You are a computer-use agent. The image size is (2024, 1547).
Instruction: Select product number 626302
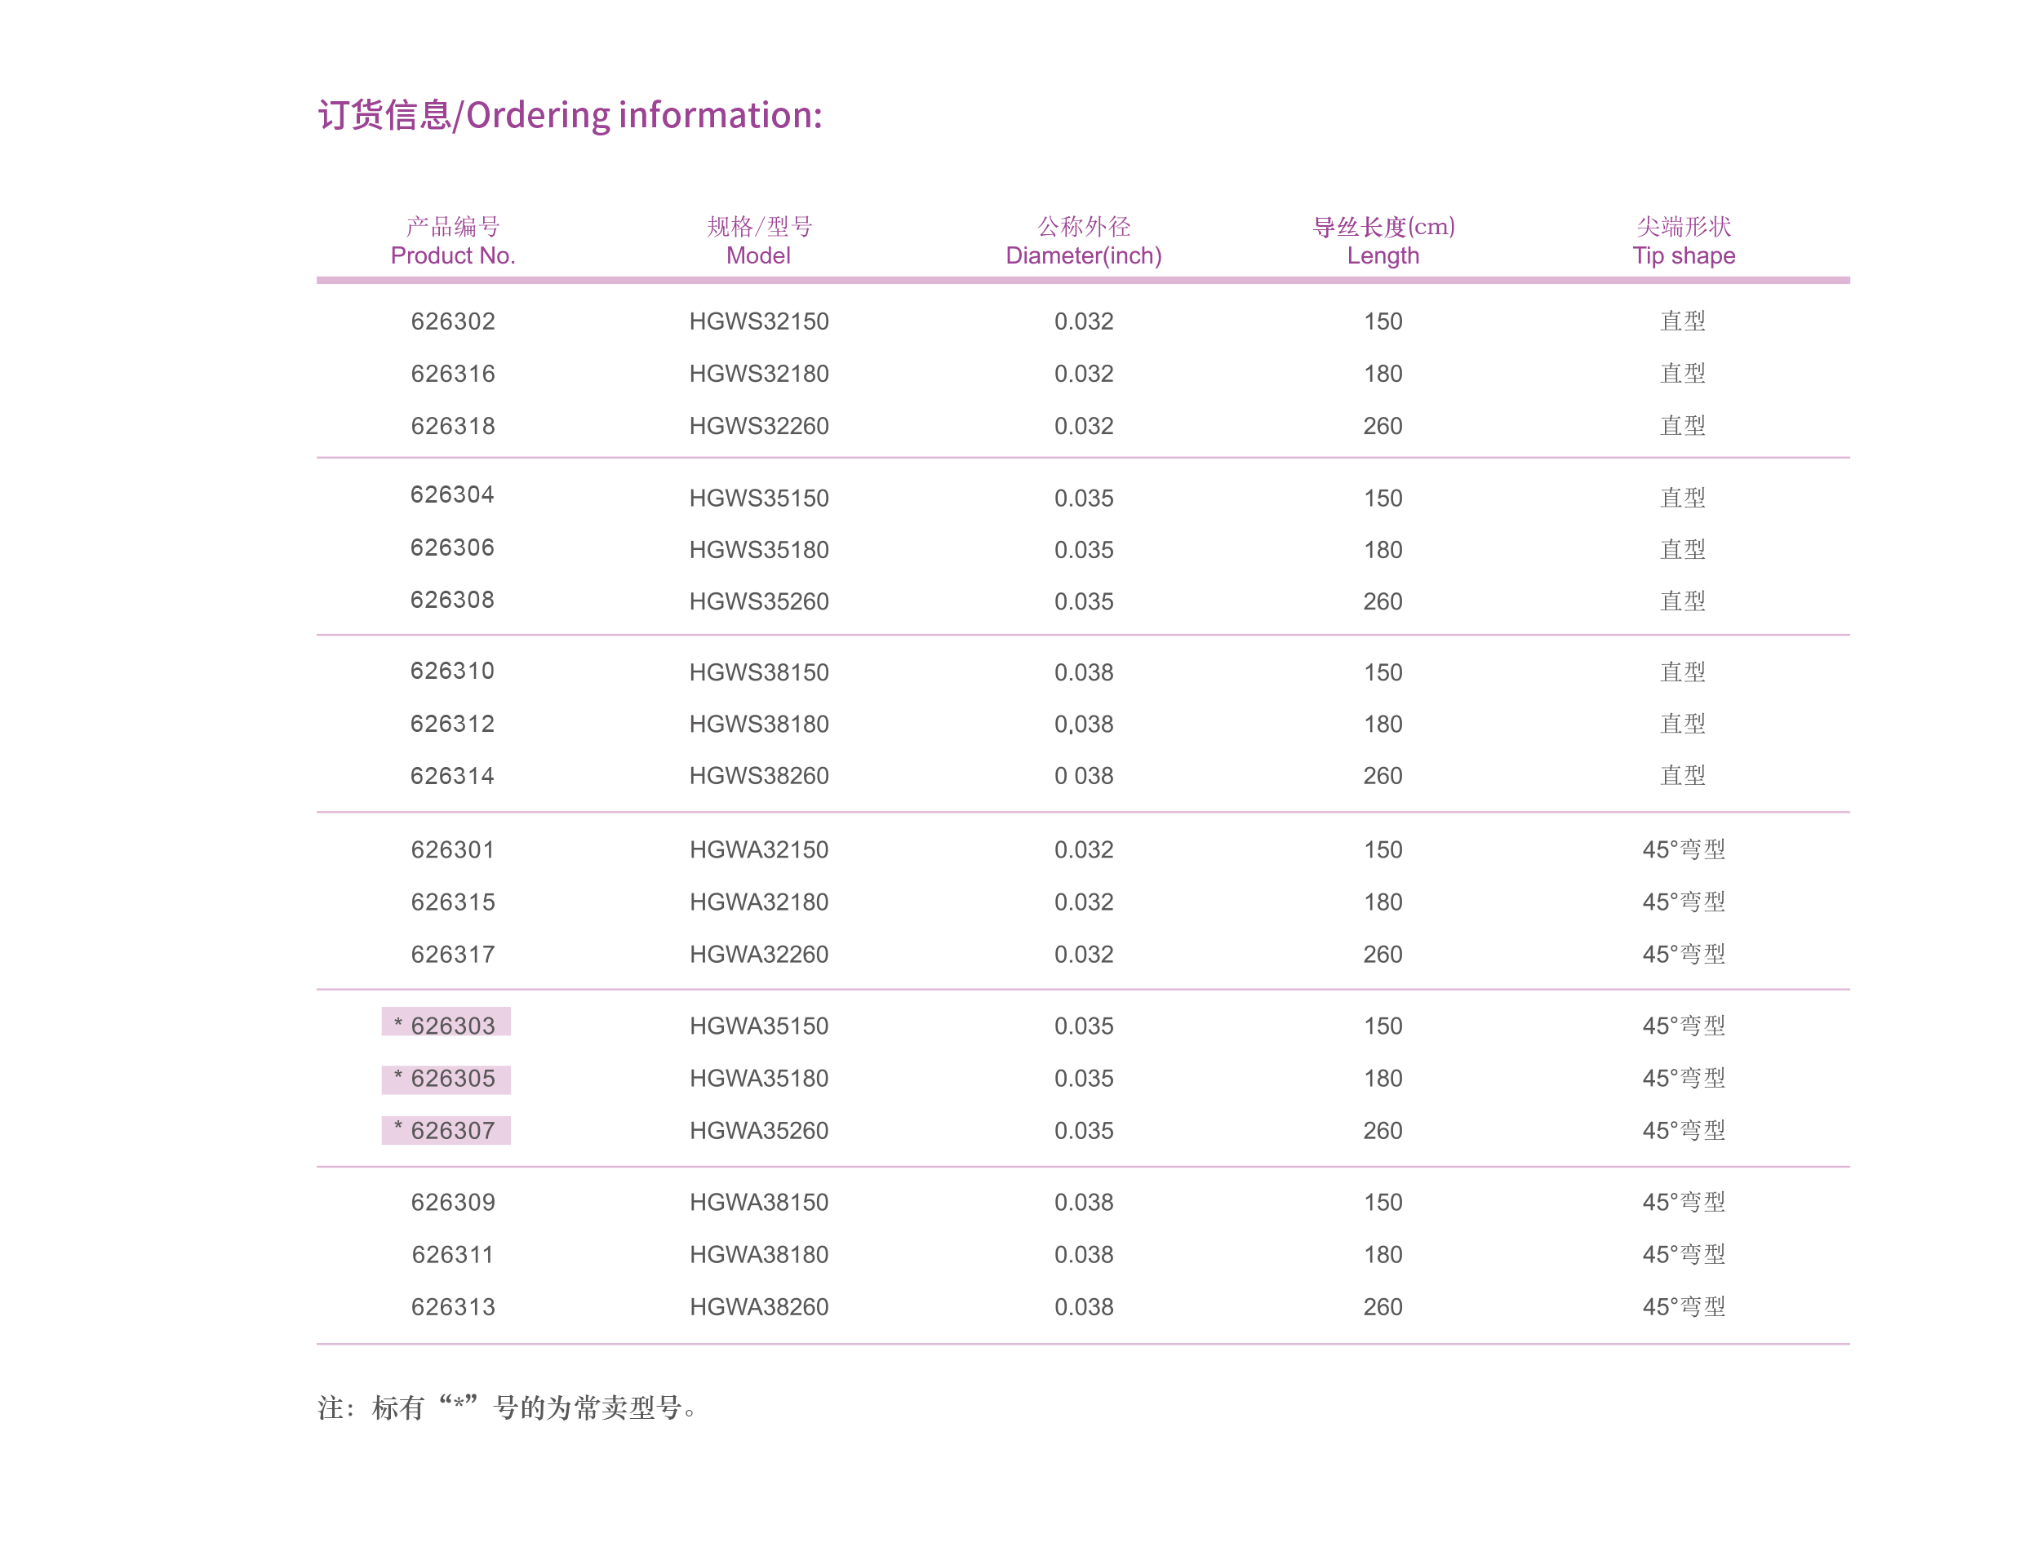452,321
